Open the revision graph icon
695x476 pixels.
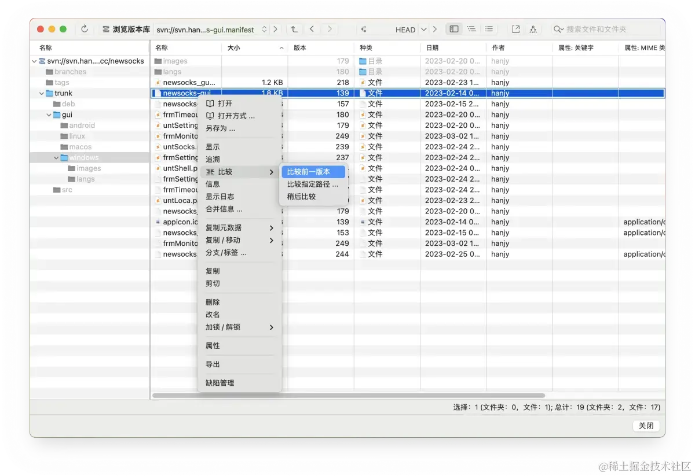[533, 29]
